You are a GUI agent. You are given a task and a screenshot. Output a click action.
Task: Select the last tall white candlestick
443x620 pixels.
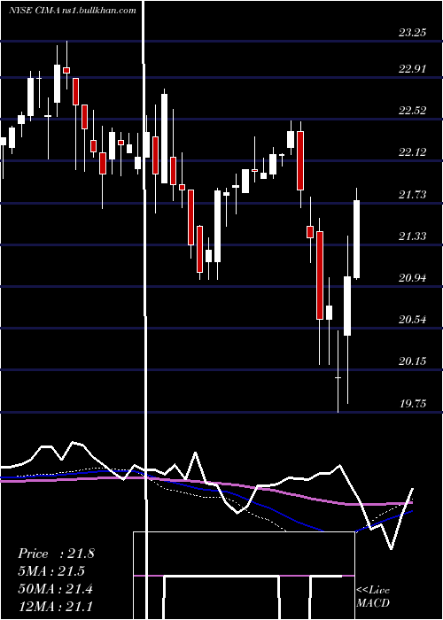coord(357,239)
